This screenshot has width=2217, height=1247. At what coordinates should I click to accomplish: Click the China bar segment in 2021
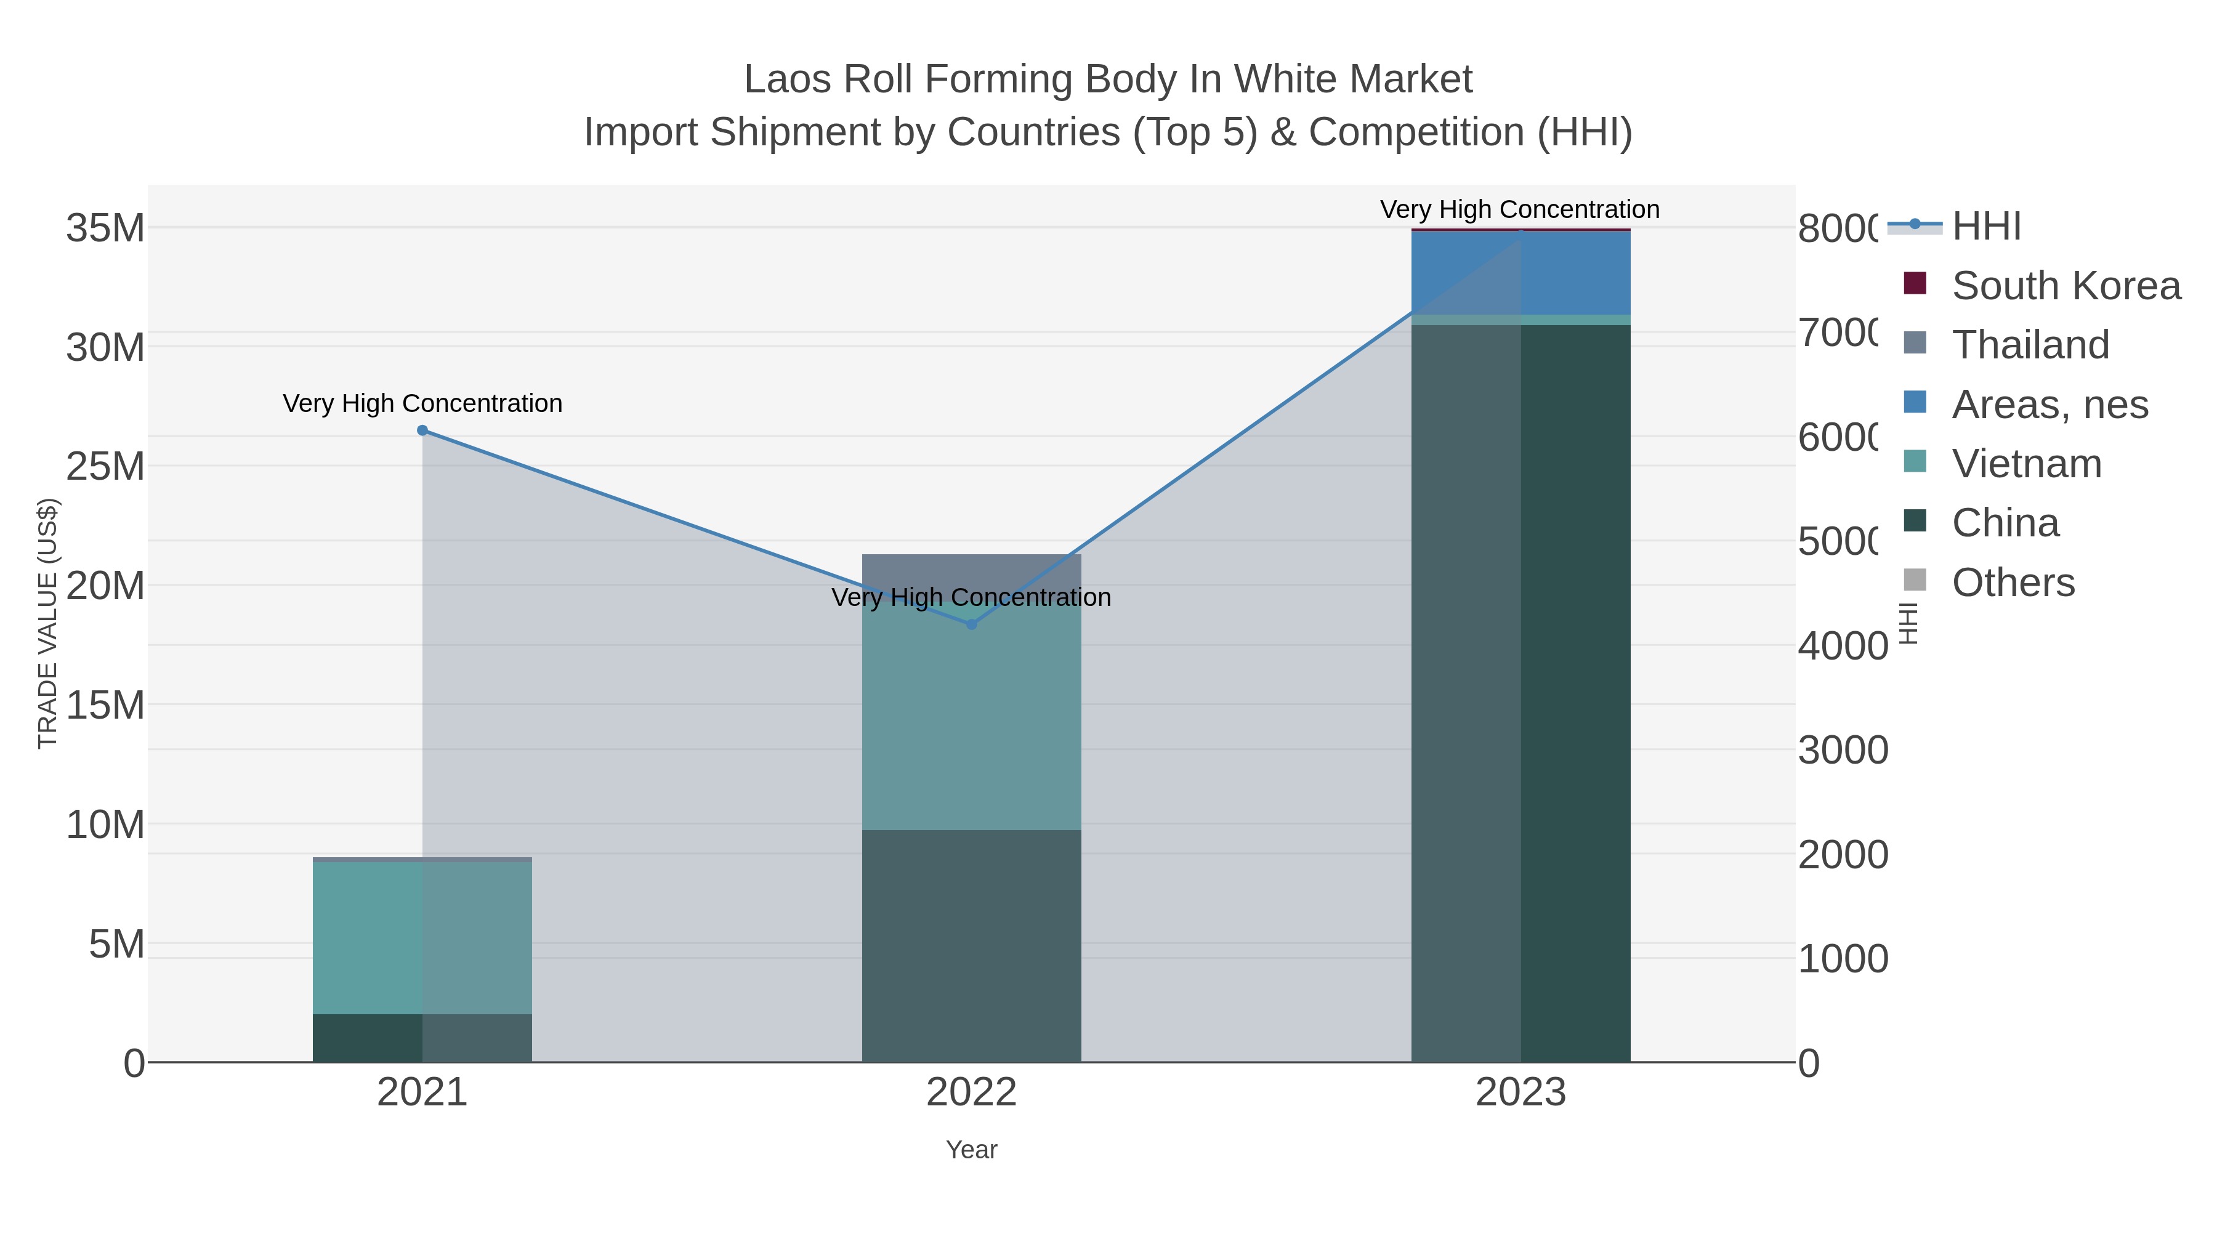[422, 1038]
